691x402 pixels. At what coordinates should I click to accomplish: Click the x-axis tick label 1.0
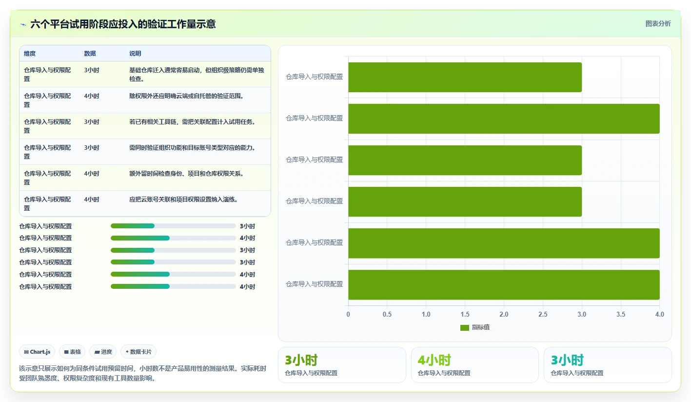click(426, 315)
